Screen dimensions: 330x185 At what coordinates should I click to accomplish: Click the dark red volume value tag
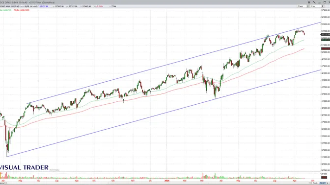pos(324,178)
